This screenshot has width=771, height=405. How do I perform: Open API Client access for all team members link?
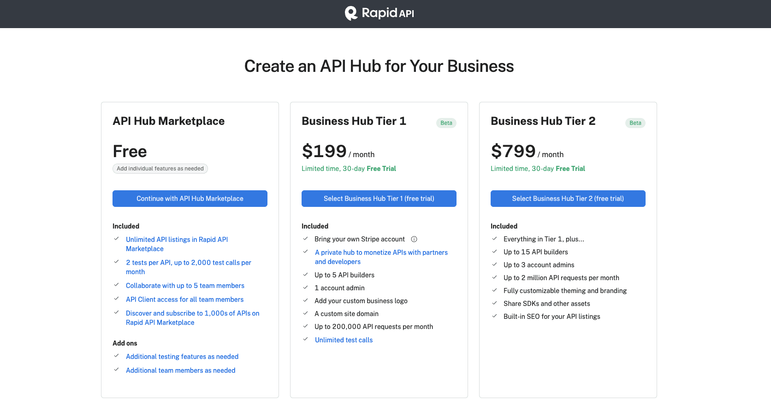click(x=184, y=299)
